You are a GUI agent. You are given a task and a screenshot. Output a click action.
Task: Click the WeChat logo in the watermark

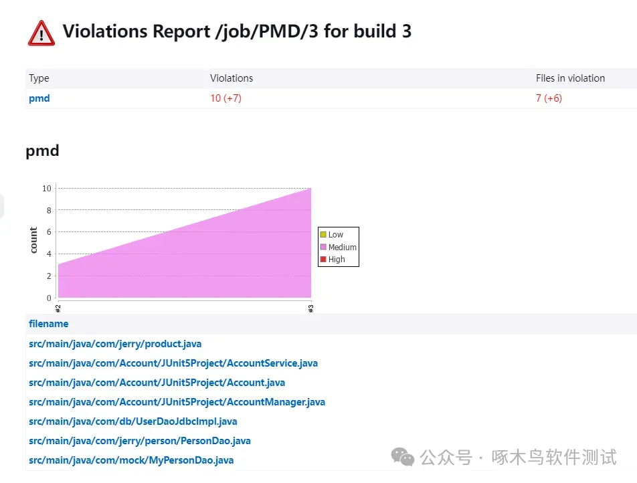click(x=403, y=457)
